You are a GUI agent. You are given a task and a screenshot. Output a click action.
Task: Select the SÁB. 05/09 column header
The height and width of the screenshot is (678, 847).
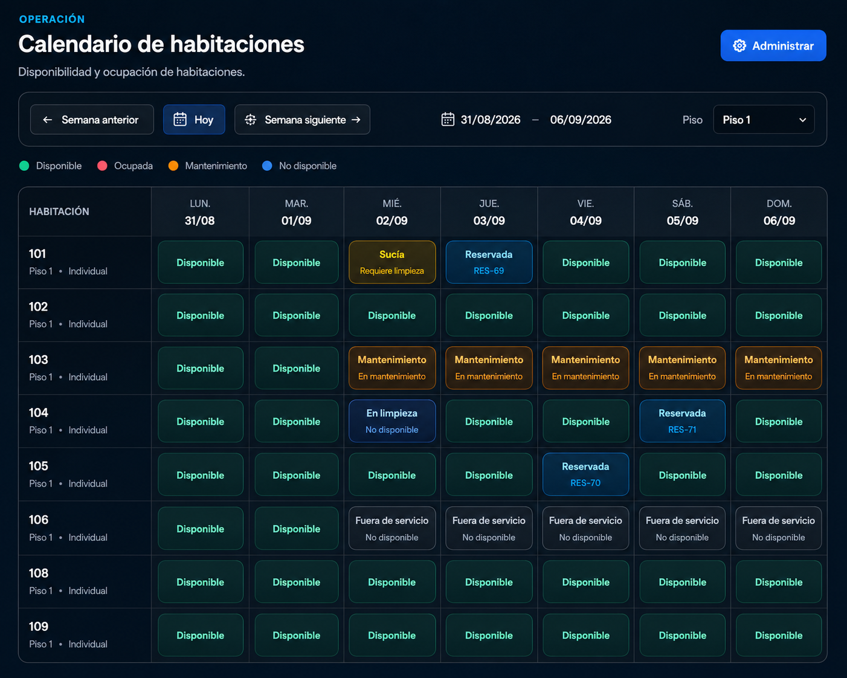click(683, 212)
